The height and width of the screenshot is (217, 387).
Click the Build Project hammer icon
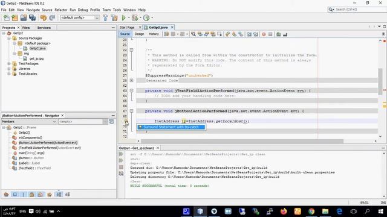point(105,17)
